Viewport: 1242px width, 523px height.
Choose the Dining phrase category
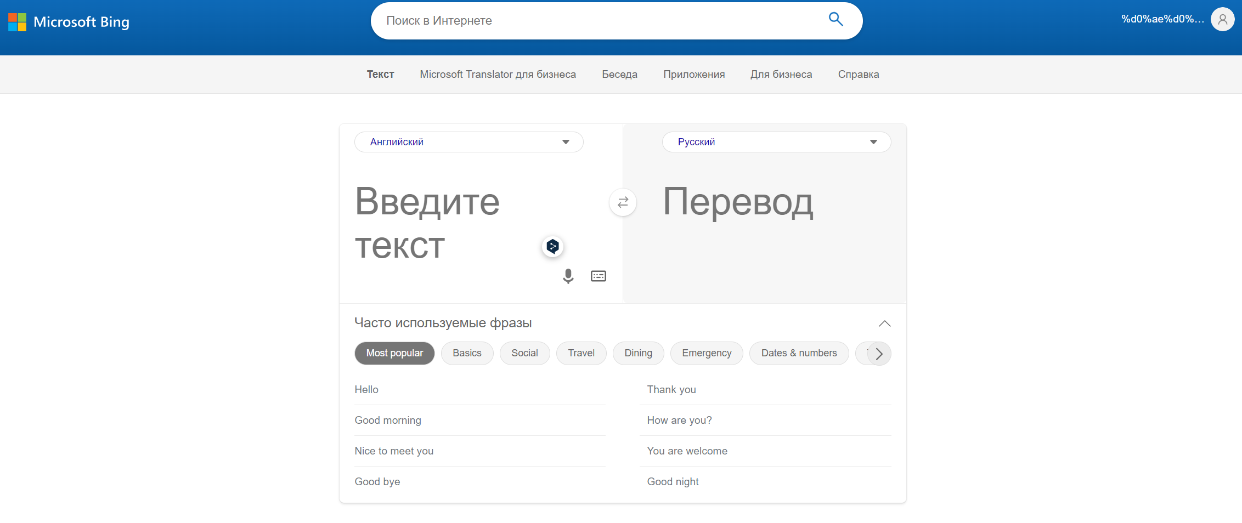(639, 354)
